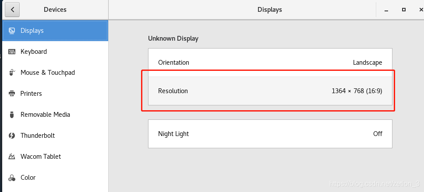Open the Orientation Landscape selector

(270, 63)
